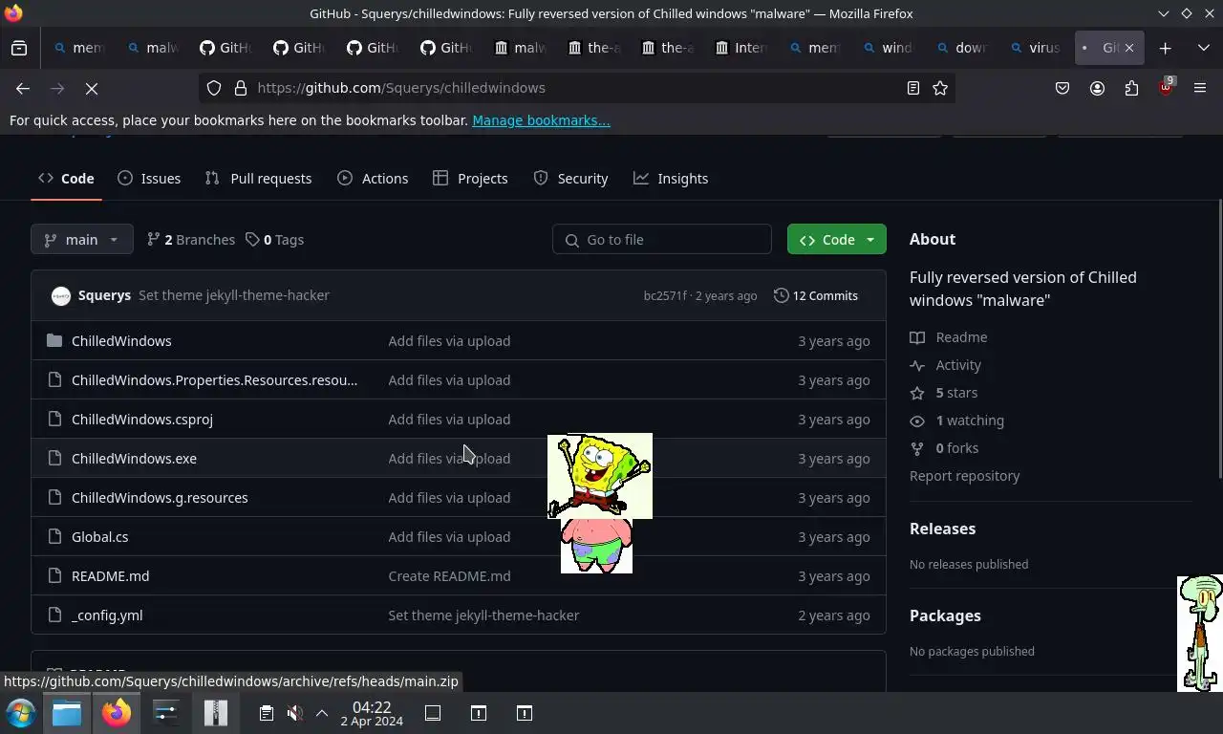Switch to the 'virus' browser tab
Image resolution: width=1223 pixels, height=734 pixels.
click(x=1035, y=48)
